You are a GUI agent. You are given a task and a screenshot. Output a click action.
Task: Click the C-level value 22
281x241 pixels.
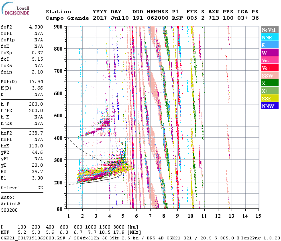pos(39,188)
